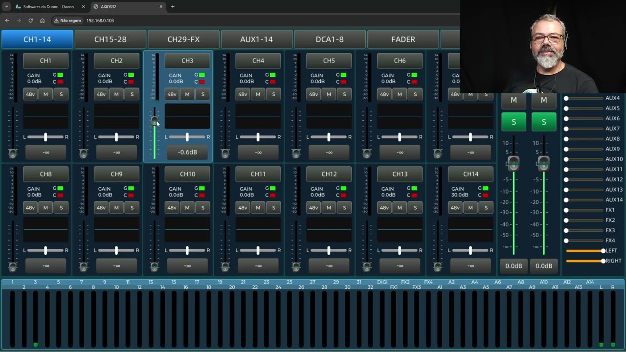
Task: Open CH14 channel name button
Action: pos(470,174)
